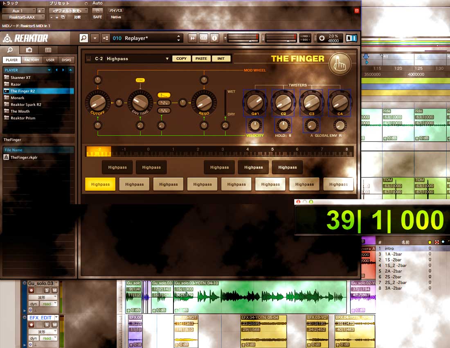Open the Reaktor search magnifier in the toolbar

click(83, 38)
